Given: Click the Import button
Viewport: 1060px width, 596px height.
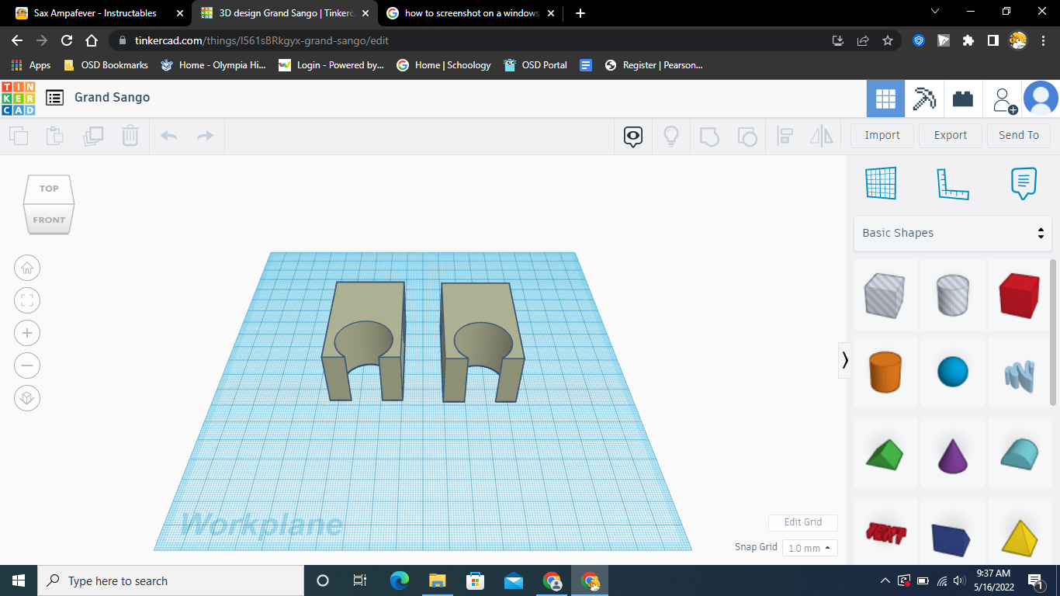Looking at the screenshot, I should coord(882,135).
